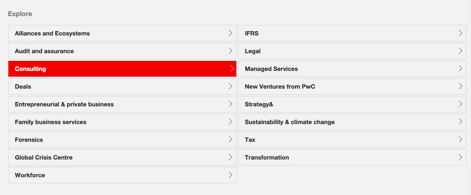Click the chevron arrow beside Alliances and Ecosystems
This screenshot has width=471, height=195.
point(230,33)
